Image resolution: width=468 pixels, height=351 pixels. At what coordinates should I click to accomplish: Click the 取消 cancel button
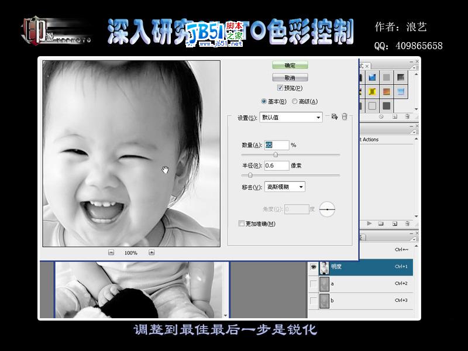290,77
